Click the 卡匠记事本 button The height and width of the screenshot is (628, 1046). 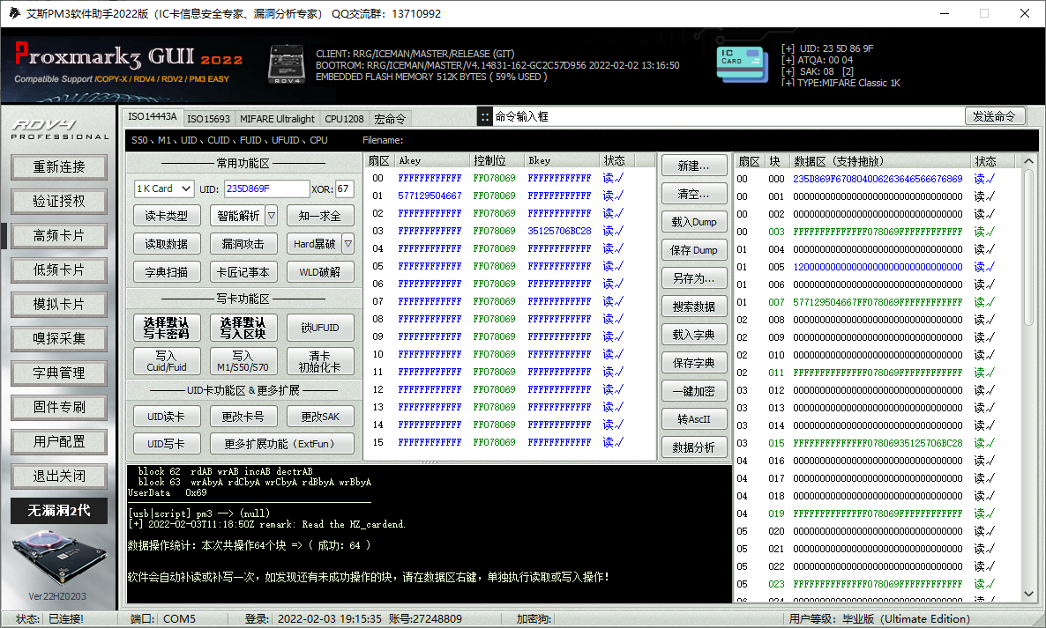pos(243,271)
